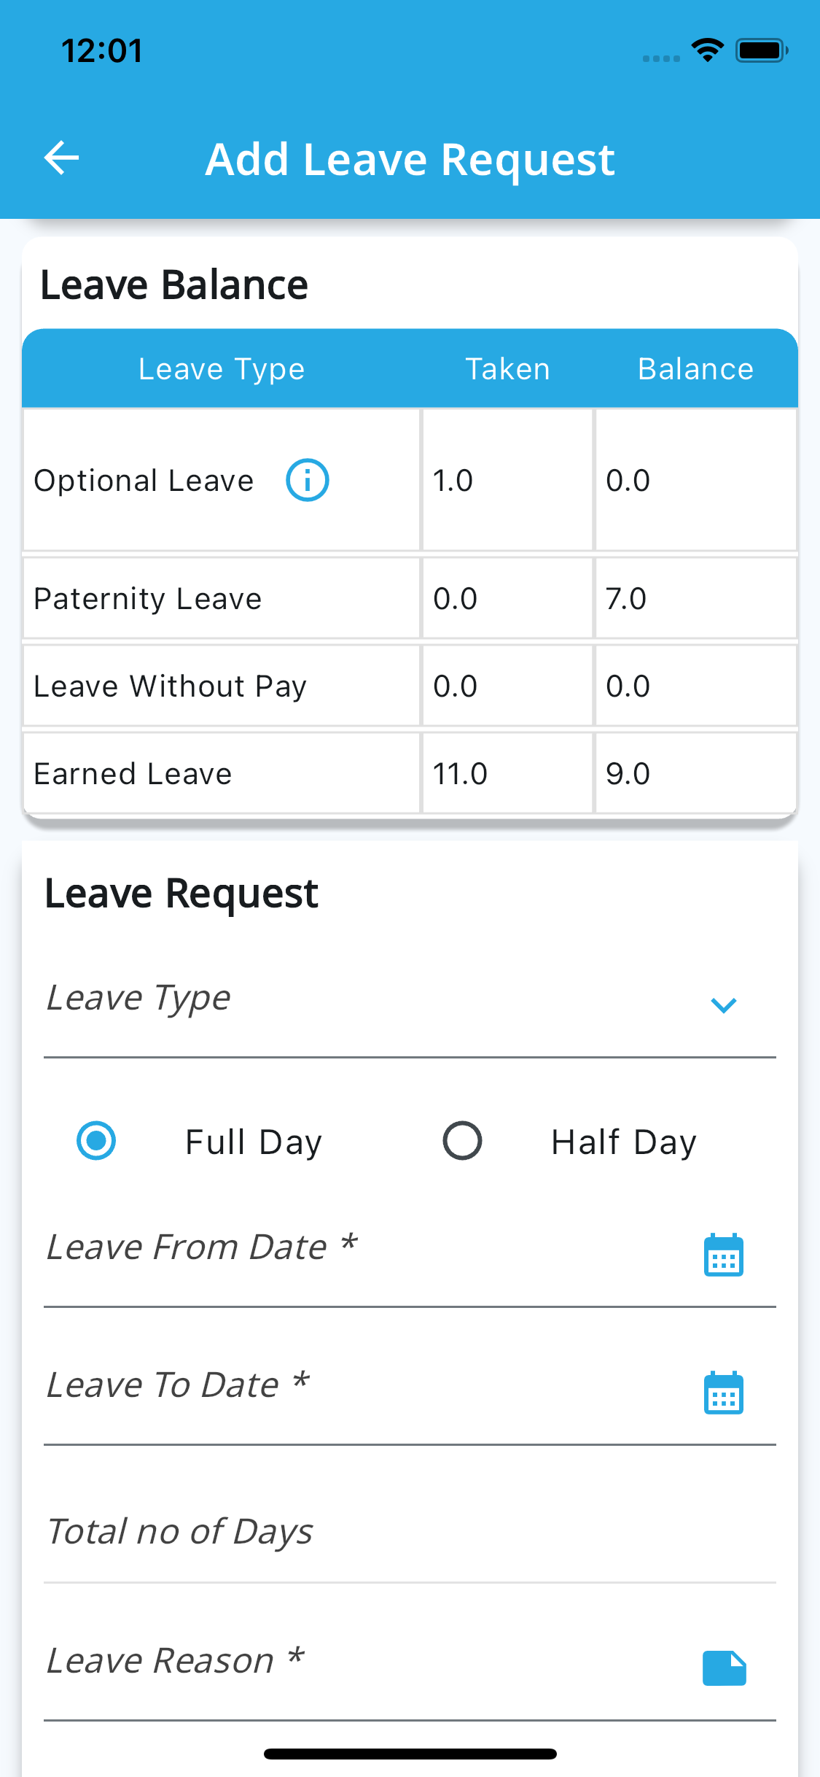Image resolution: width=820 pixels, height=1777 pixels.
Task: Tap the Half Day label
Action: coord(624,1142)
